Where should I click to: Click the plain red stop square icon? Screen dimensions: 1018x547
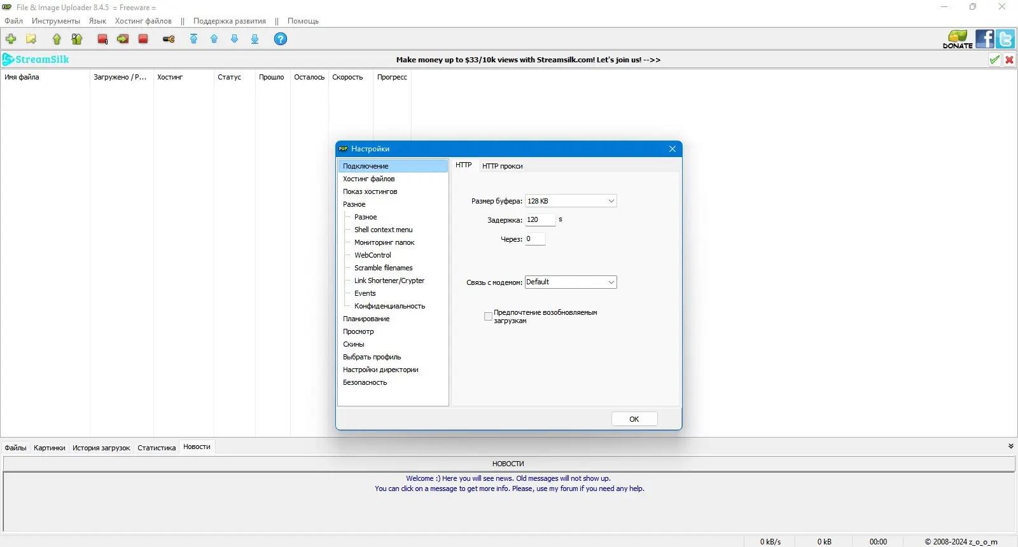[143, 39]
